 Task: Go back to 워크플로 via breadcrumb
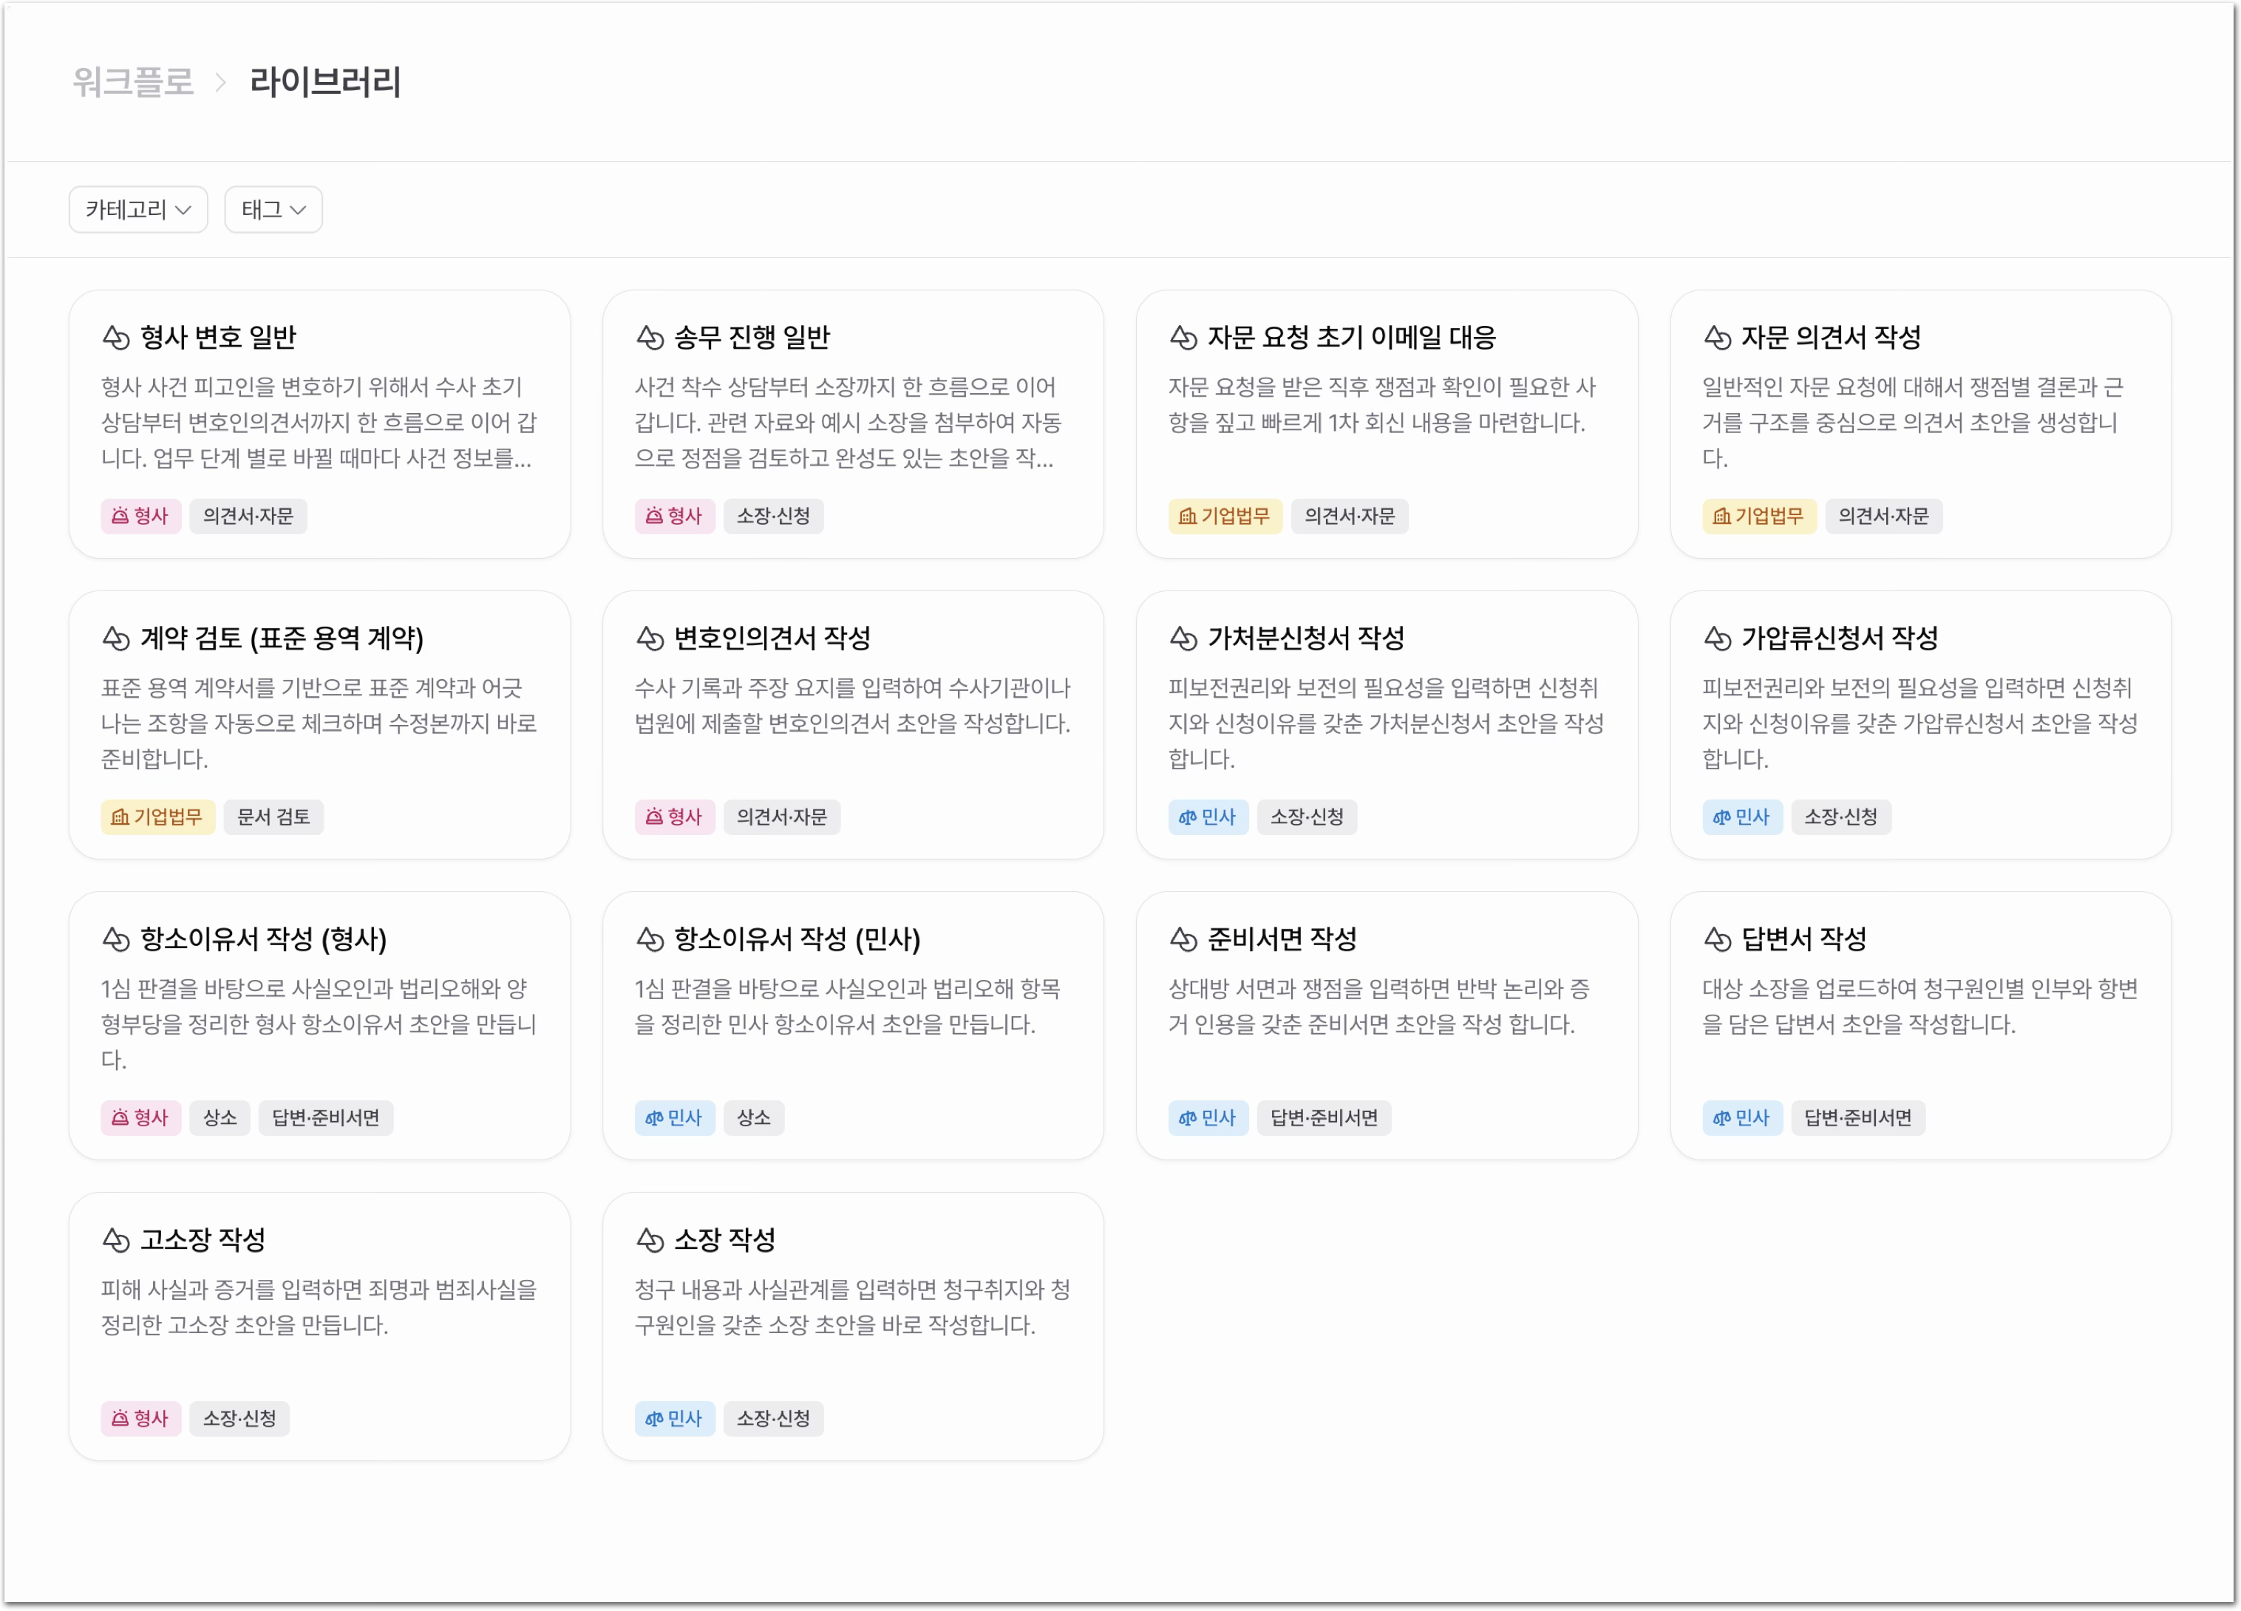click(x=132, y=82)
